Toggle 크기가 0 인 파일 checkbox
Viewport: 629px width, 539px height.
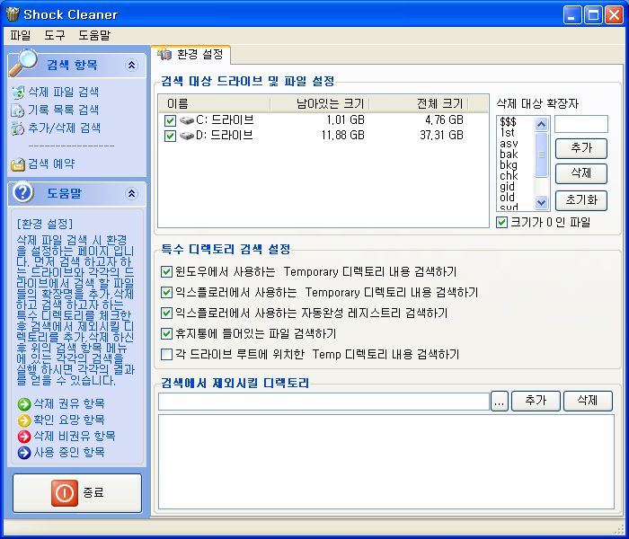(x=501, y=222)
